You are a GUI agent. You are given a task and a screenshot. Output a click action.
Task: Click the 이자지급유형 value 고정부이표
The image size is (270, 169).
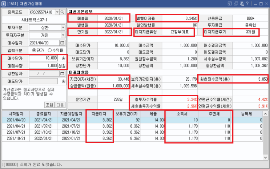click(180, 32)
